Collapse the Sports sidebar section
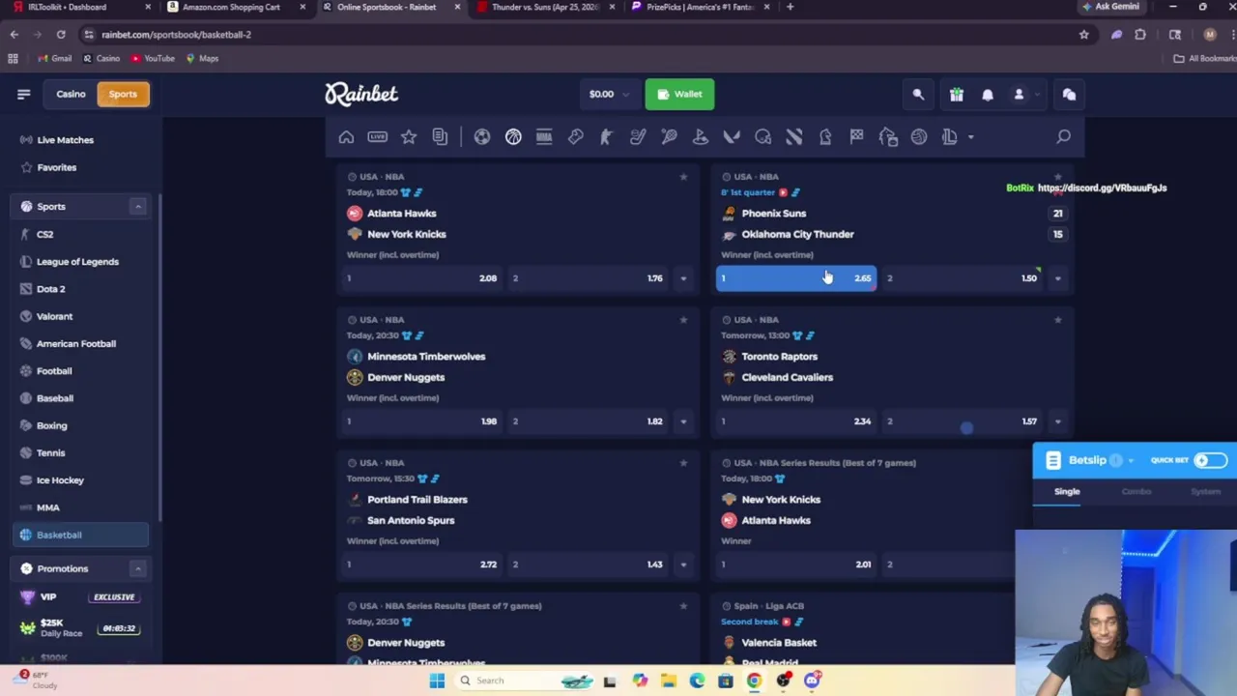This screenshot has height=696, width=1237. (x=137, y=207)
